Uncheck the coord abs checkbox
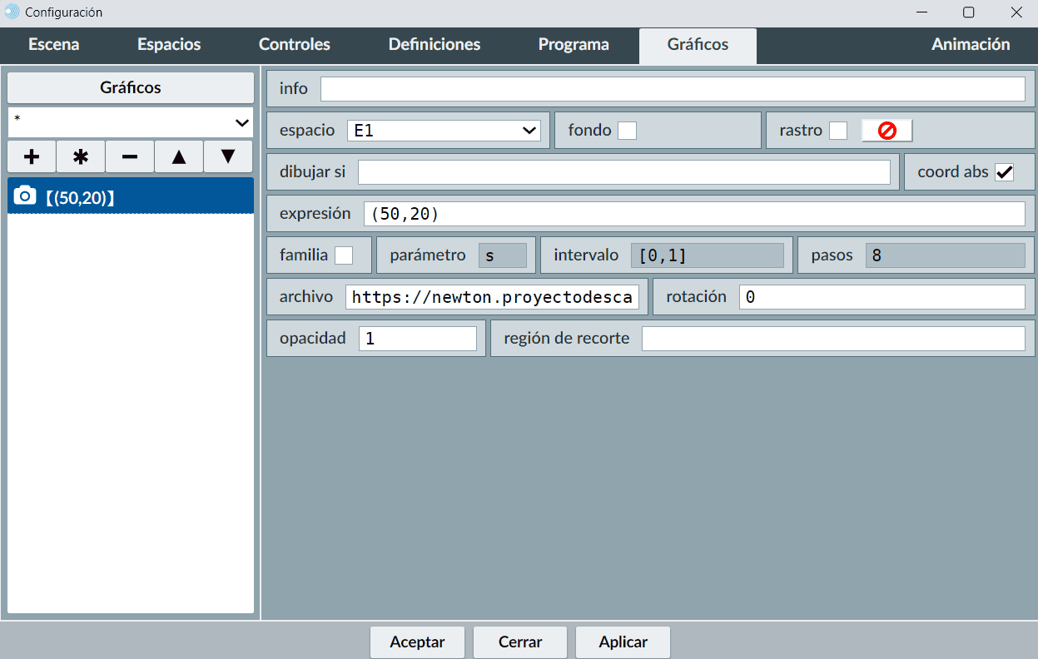The height and width of the screenshot is (659, 1038). click(1005, 172)
